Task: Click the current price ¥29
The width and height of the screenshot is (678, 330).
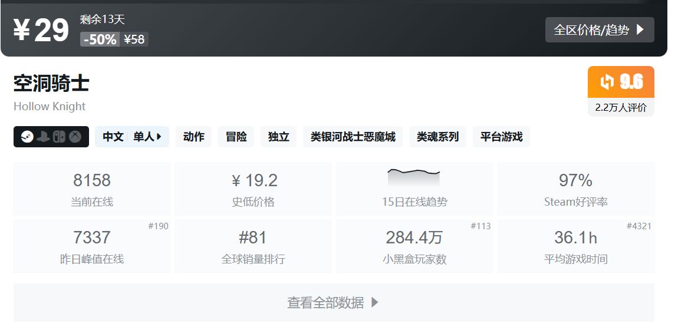Action: 41,30
